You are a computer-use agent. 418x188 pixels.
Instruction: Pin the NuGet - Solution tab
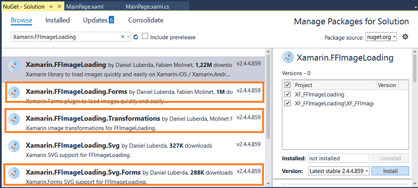tap(51, 7)
